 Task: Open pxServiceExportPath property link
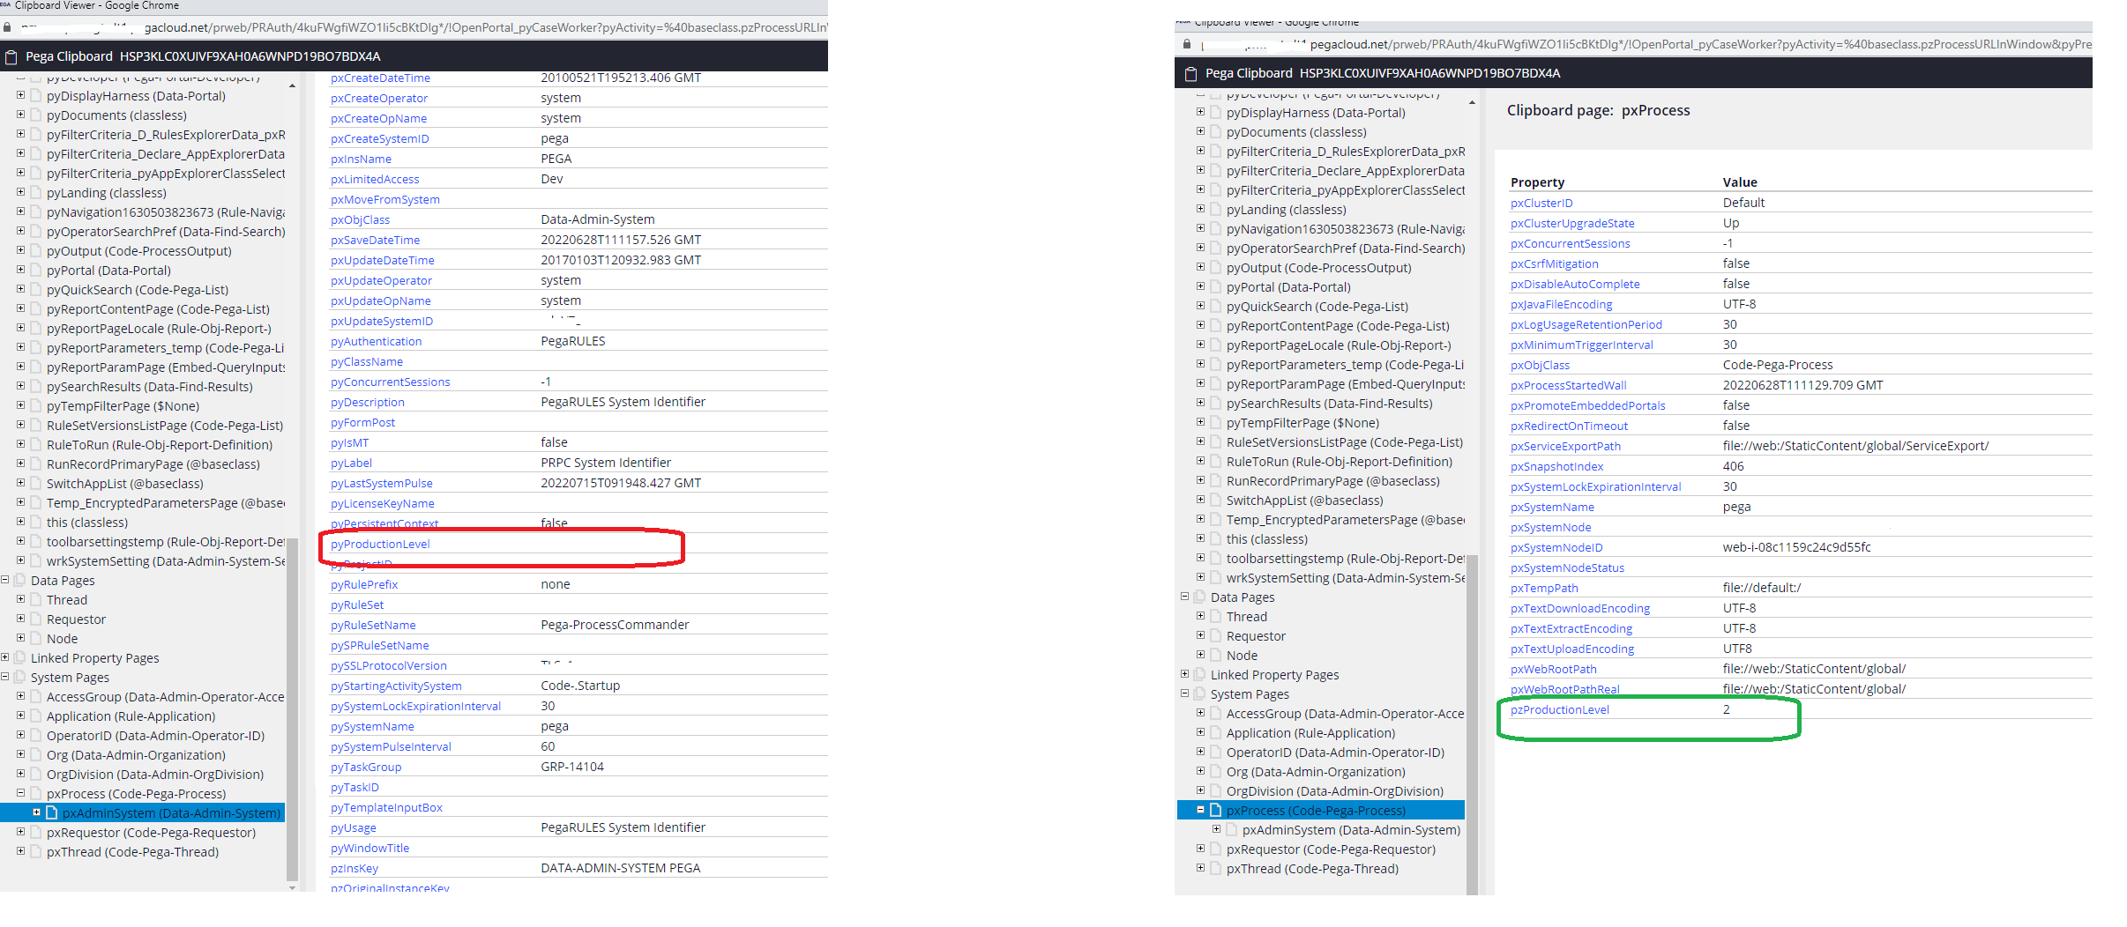point(1565,447)
